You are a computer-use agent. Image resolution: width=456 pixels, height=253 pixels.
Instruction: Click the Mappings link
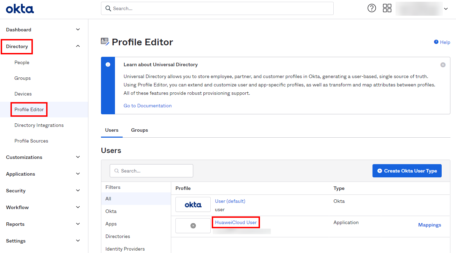pyautogui.click(x=429, y=225)
